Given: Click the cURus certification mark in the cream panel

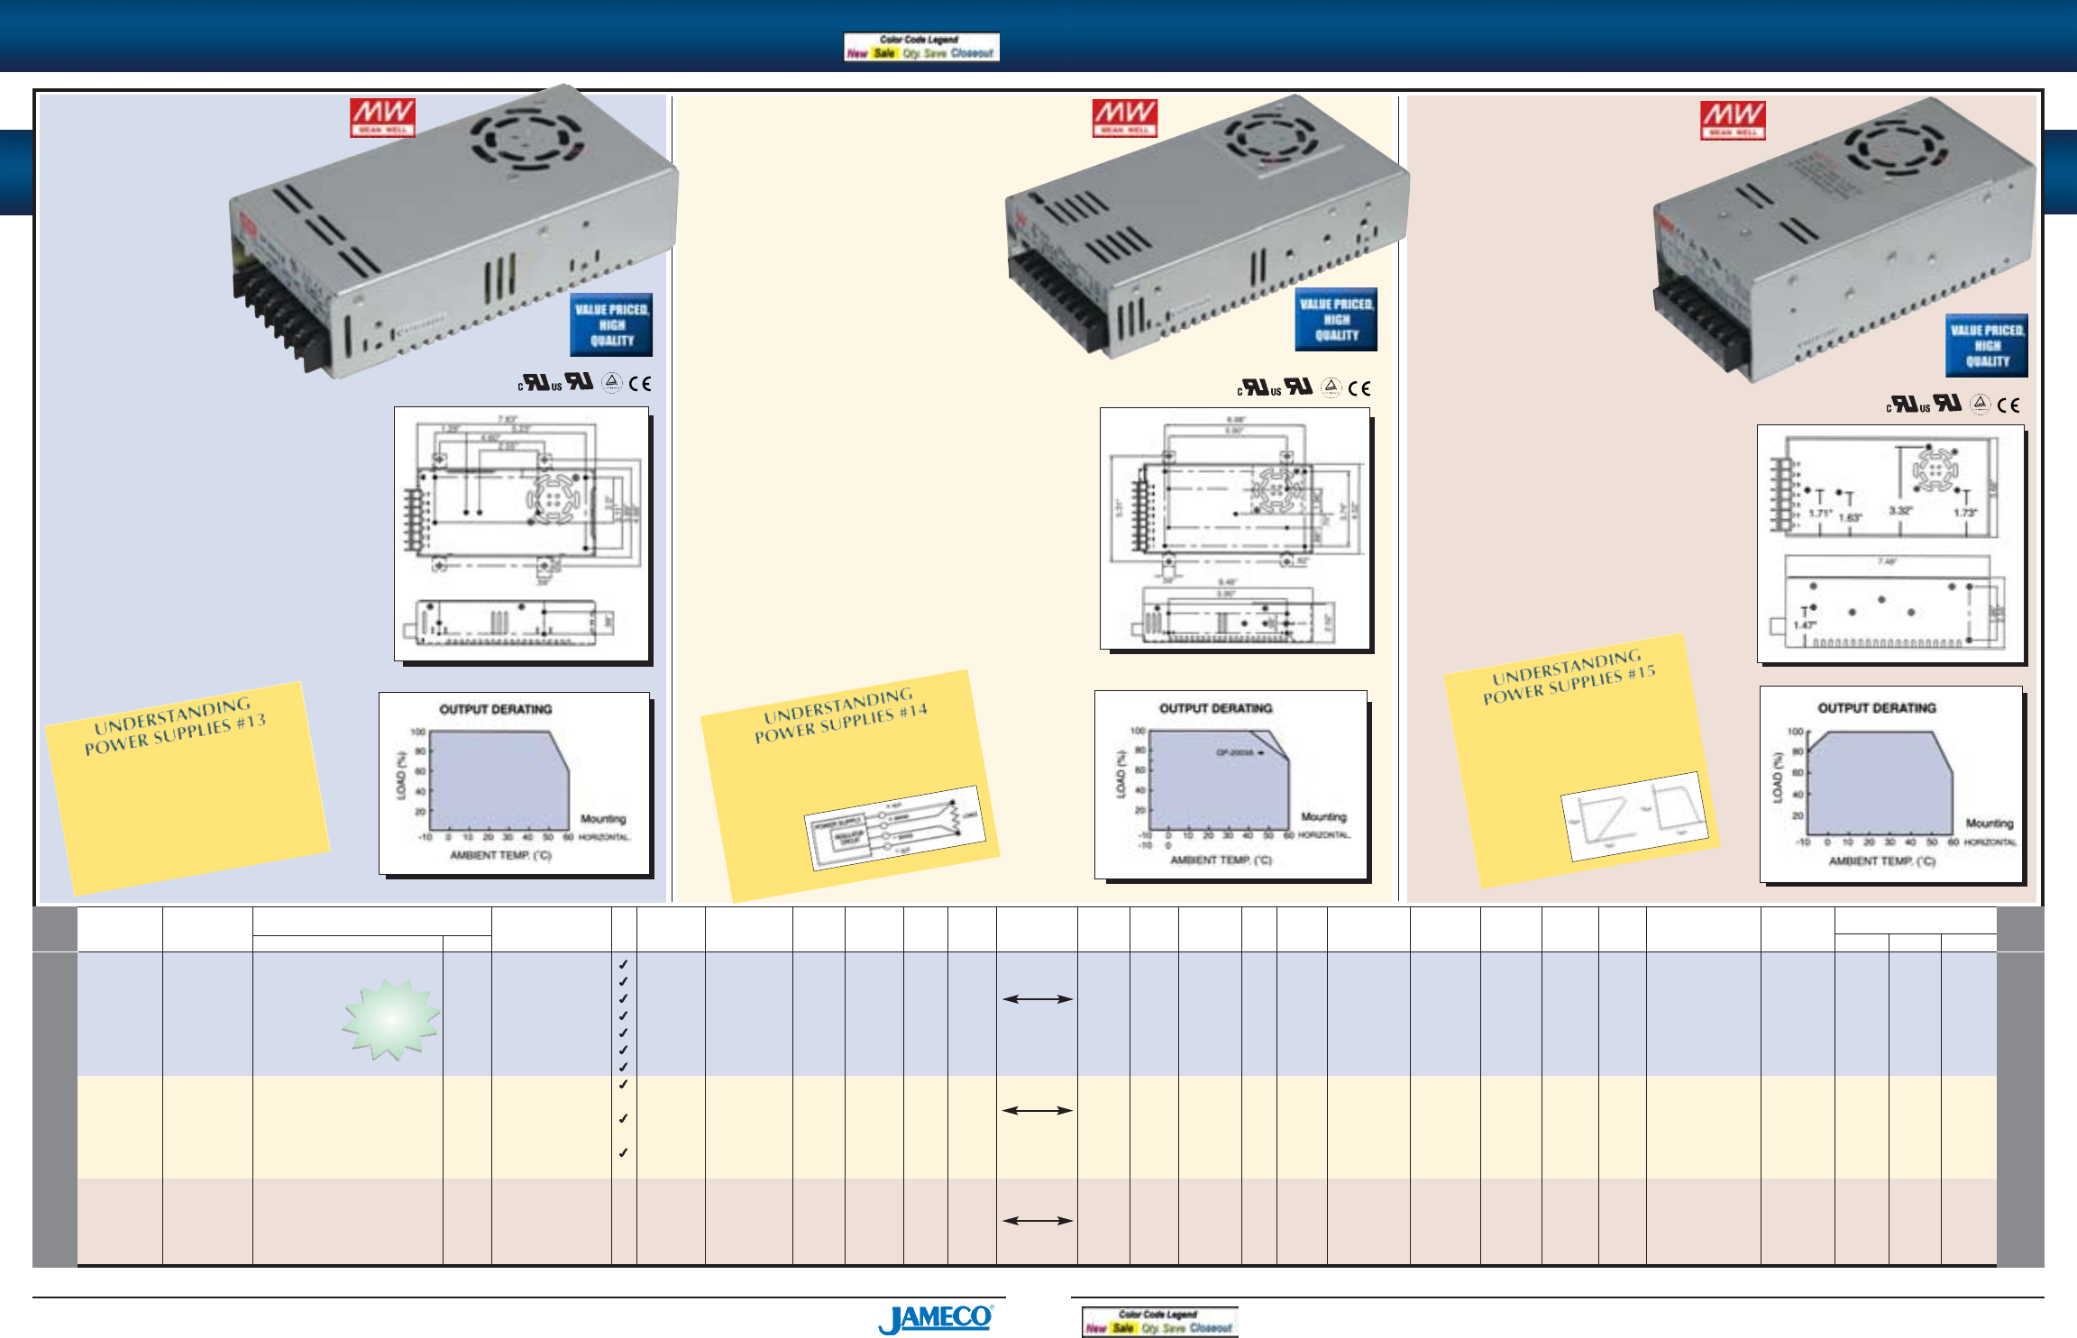Looking at the screenshot, I should coord(1259,387).
